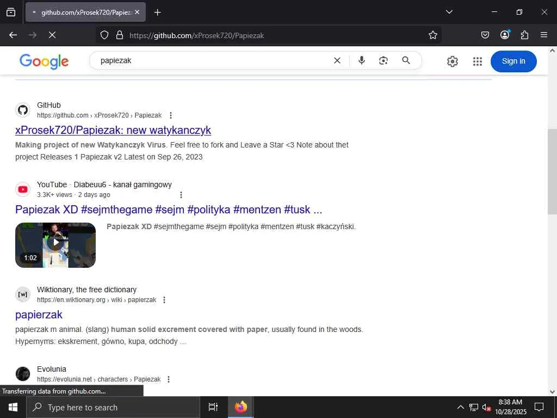Sign in to a Google account
The width and height of the screenshot is (557, 418).
513,61
